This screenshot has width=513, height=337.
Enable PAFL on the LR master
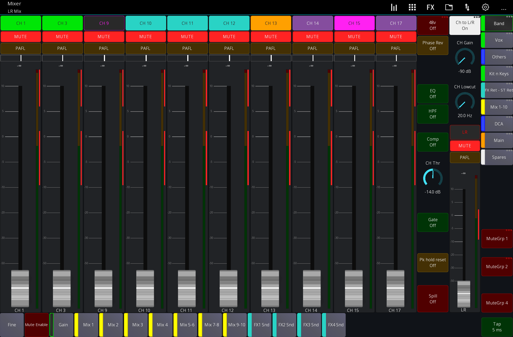pos(465,157)
